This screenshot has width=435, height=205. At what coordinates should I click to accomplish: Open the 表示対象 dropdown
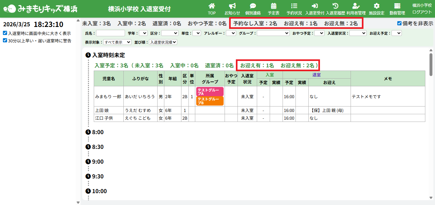click(x=117, y=42)
